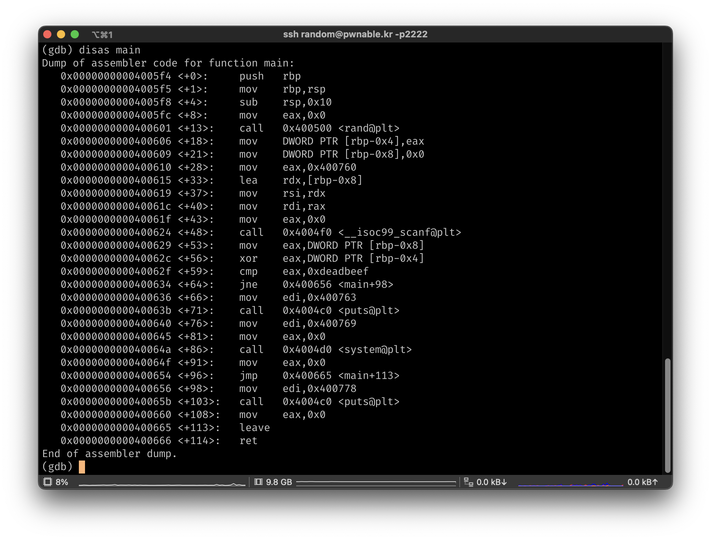Click the vertical scrollbar thumb
Viewport: 711px width, 540px height.
pyautogui.click(x=667, y=415)
